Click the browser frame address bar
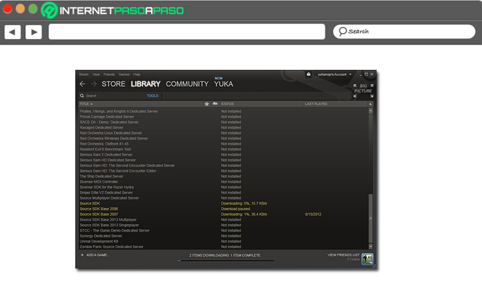 point(187,32)
